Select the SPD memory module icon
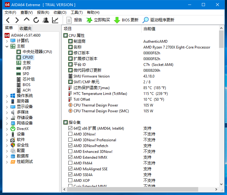Viewport: 227px width, 195px height. coord(19,74)
